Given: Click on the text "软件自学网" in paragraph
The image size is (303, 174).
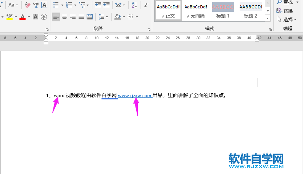Looking at the screenshot, I should [104, 95].
